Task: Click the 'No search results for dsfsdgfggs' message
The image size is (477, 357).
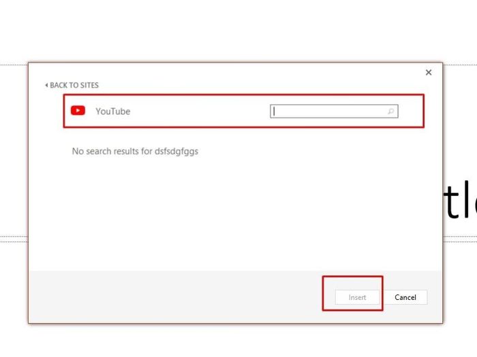Action: pyautogui.click(x=135, y=151)
